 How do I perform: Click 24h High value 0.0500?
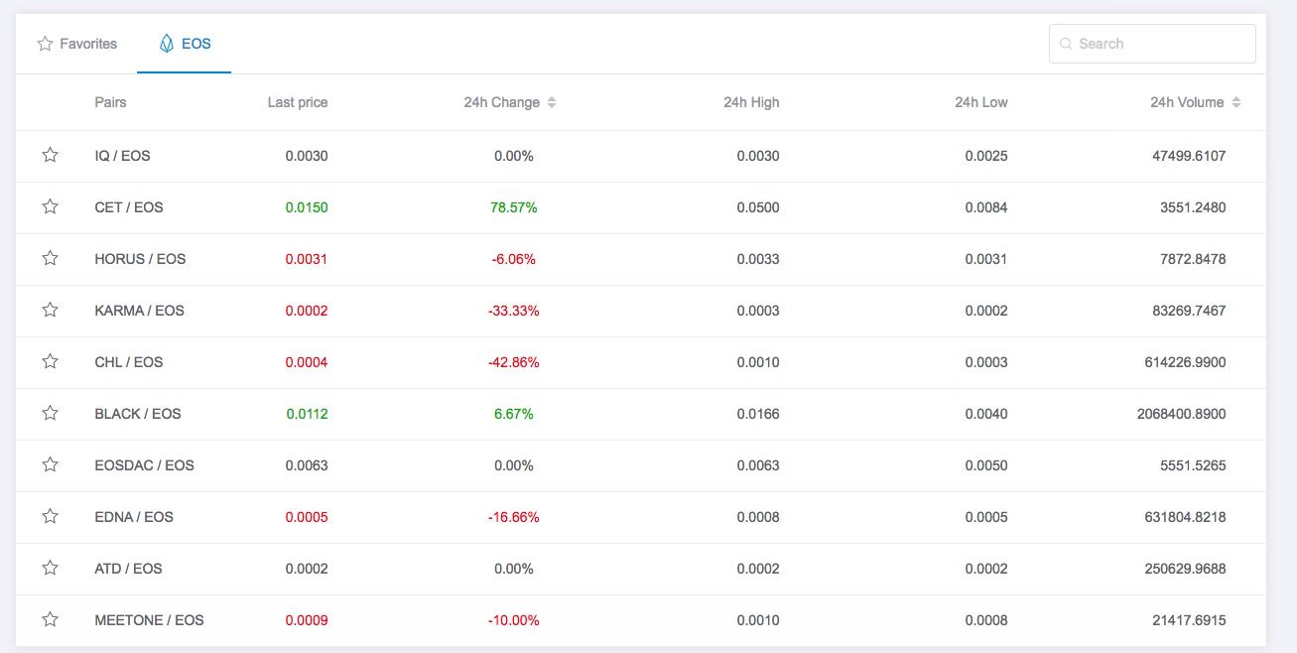758,207
